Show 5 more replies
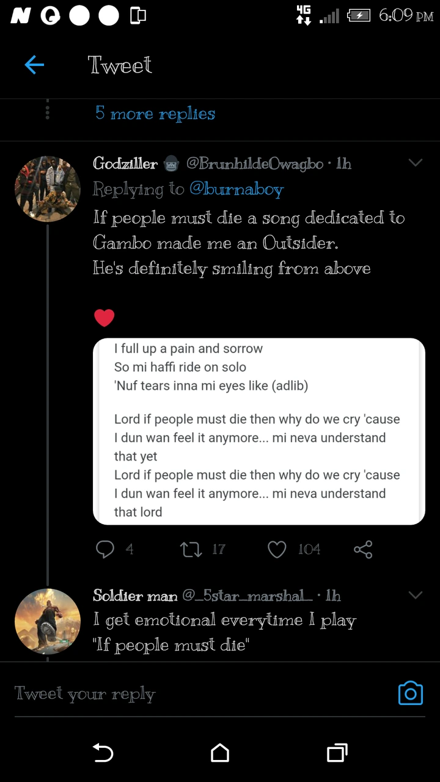This screenshot has width=440, height=782. [155, 114]
